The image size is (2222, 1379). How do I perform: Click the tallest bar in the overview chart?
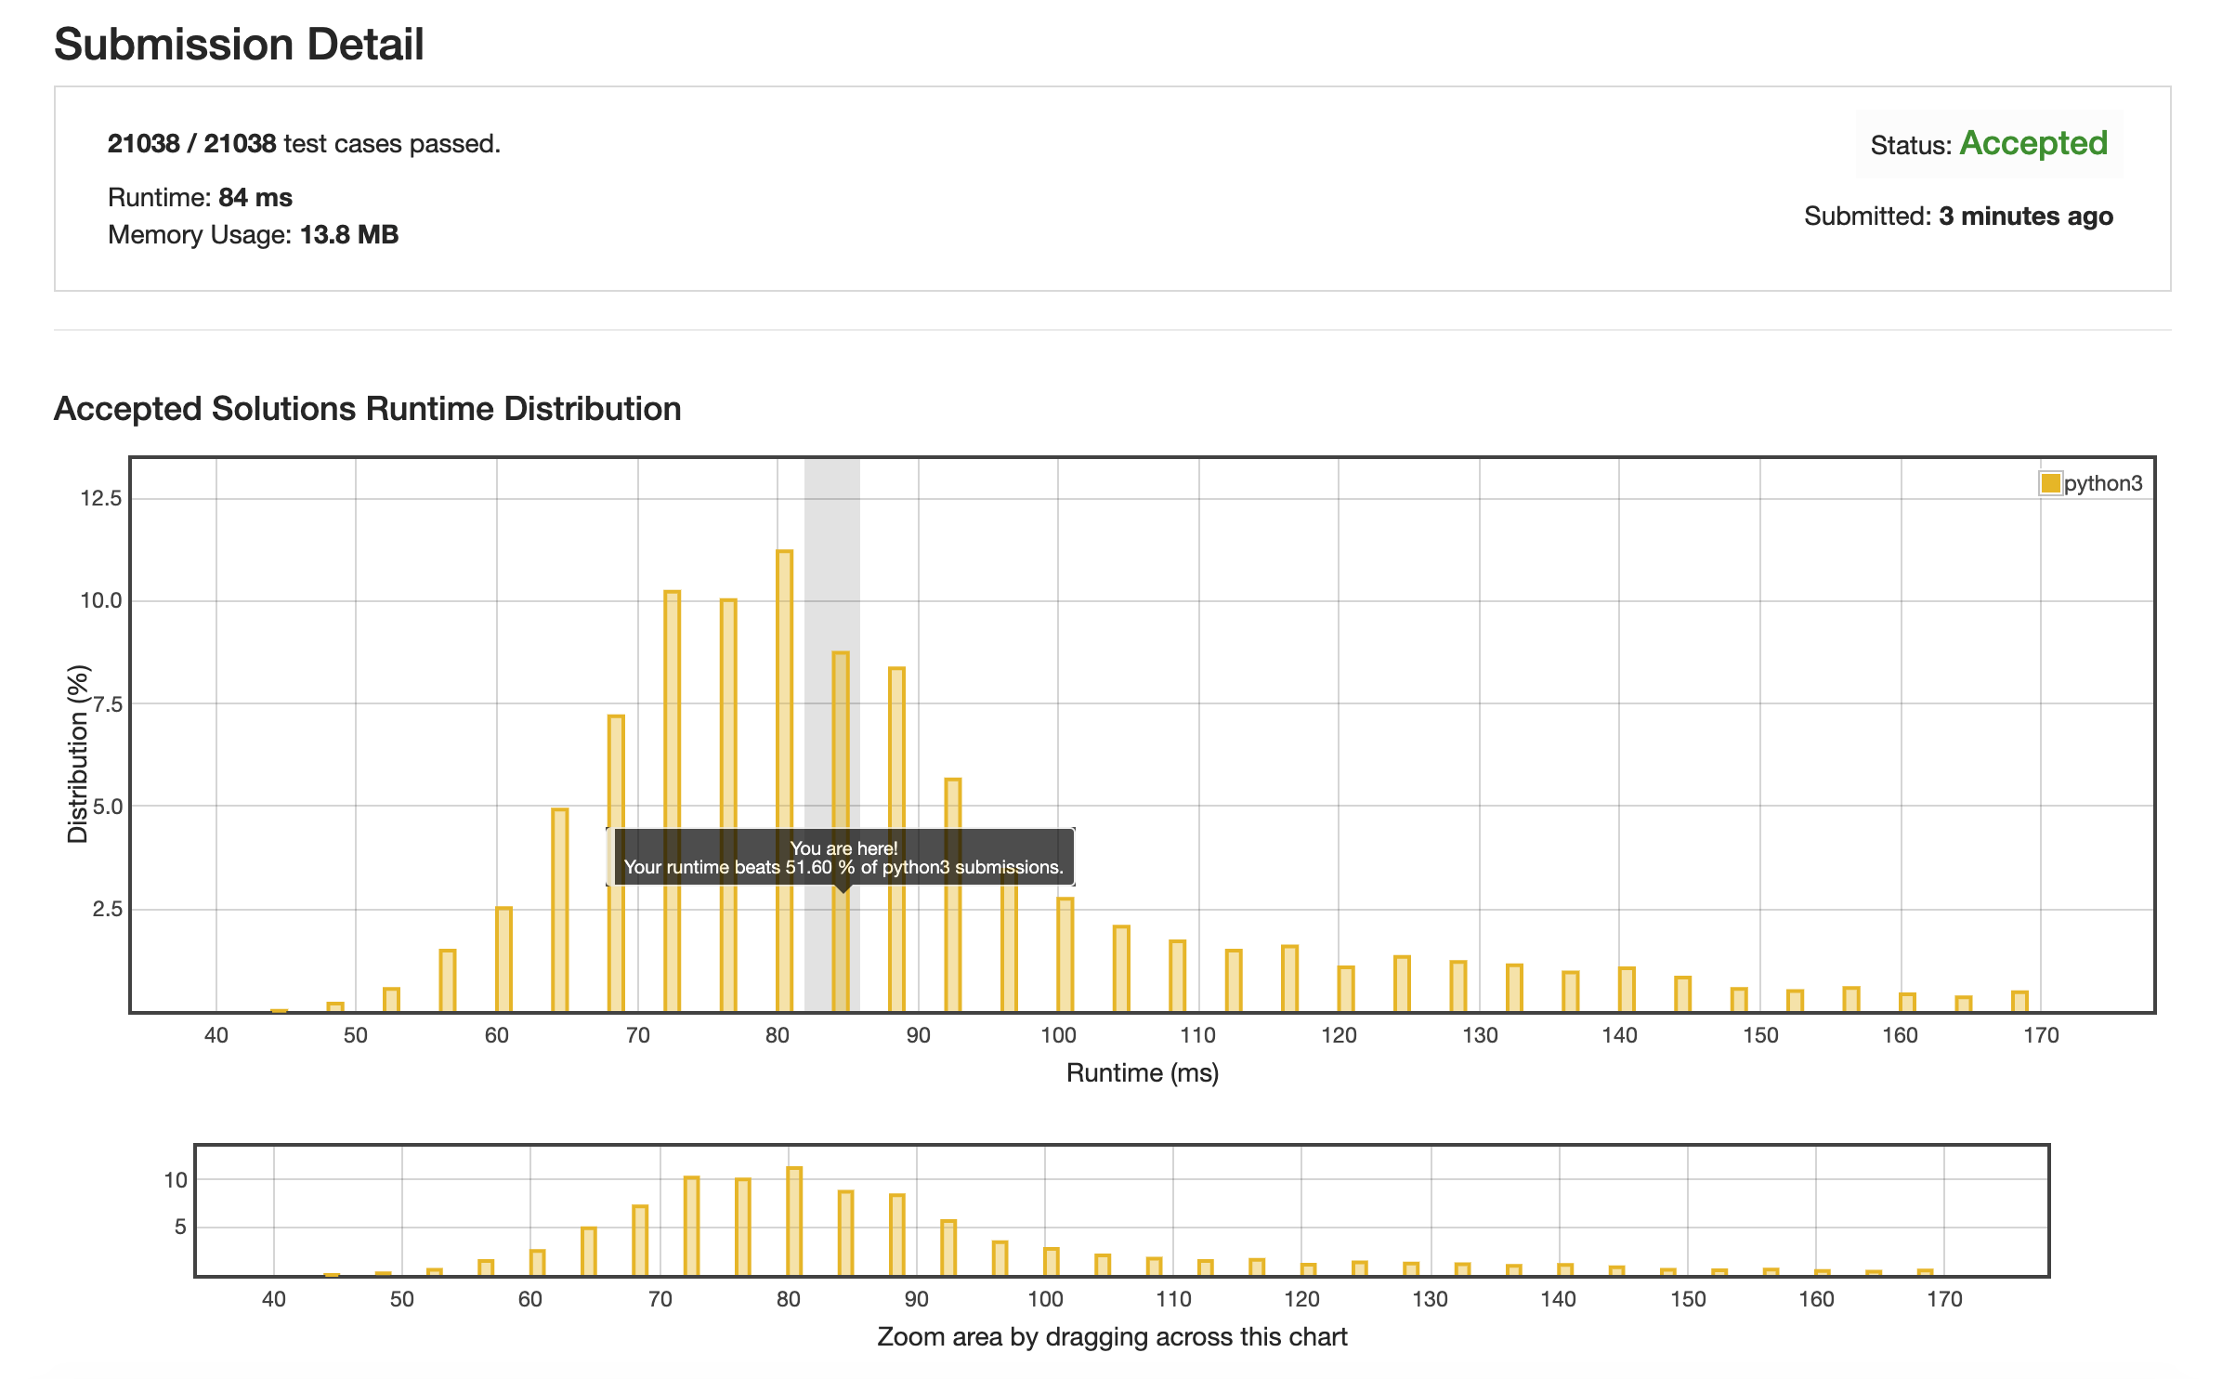[x=793, y=1221]
